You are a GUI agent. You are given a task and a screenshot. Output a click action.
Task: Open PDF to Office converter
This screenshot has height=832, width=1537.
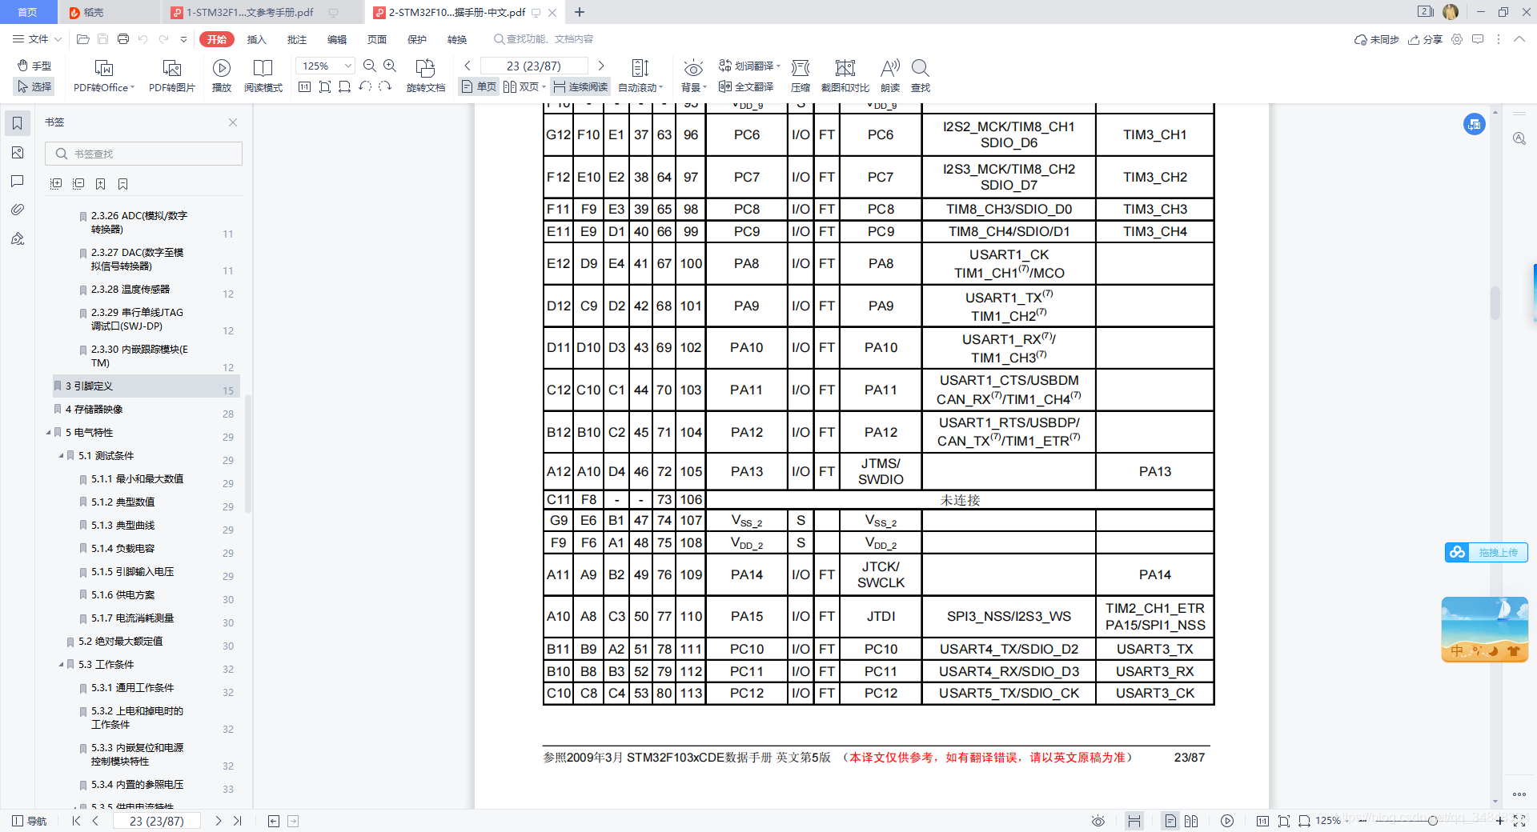[x=104, y=77]
